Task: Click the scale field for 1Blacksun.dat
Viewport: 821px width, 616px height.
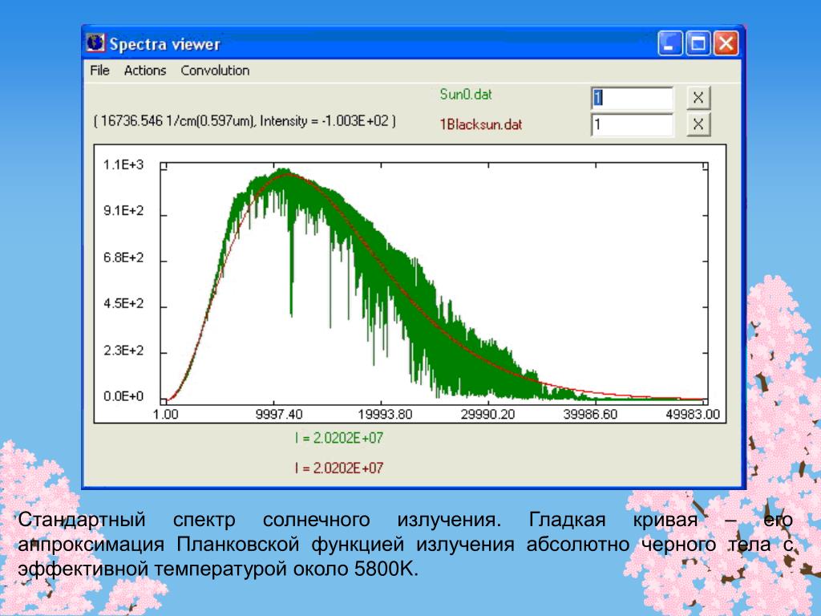Action: click(632, 124)
